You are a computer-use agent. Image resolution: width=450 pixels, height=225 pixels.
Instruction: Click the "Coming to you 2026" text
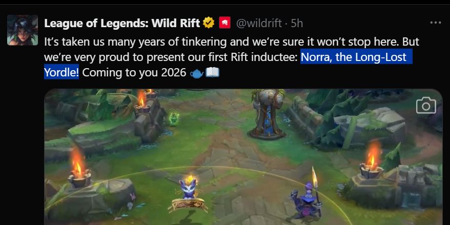coord(134,73)
